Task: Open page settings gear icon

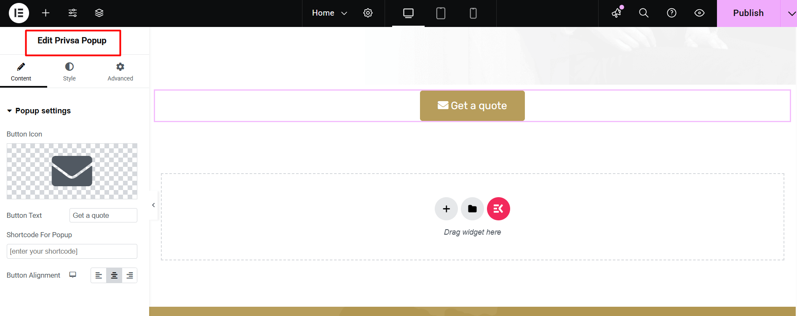Action: point(368,13)
